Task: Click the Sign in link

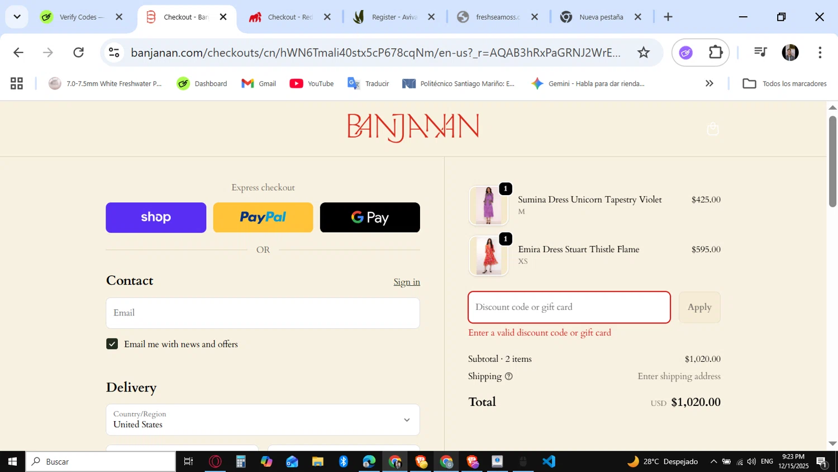Action: [x=407, y=282]
